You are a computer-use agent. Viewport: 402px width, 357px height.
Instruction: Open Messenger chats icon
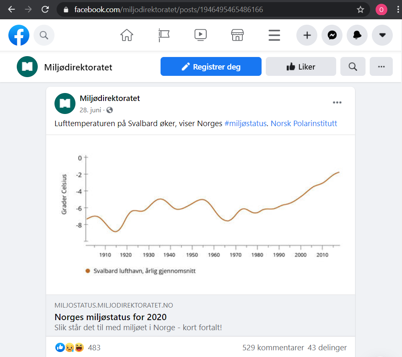point(332,35)
